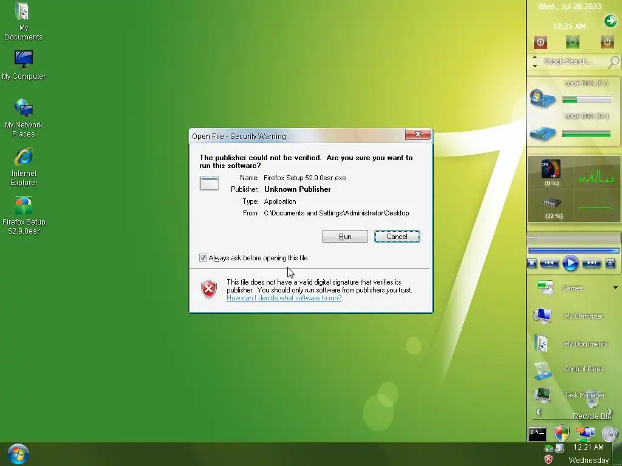Click the red shutdown icon in the sidebar
Image resolution: width=622 pixels, height=466 pixels.
540,42
